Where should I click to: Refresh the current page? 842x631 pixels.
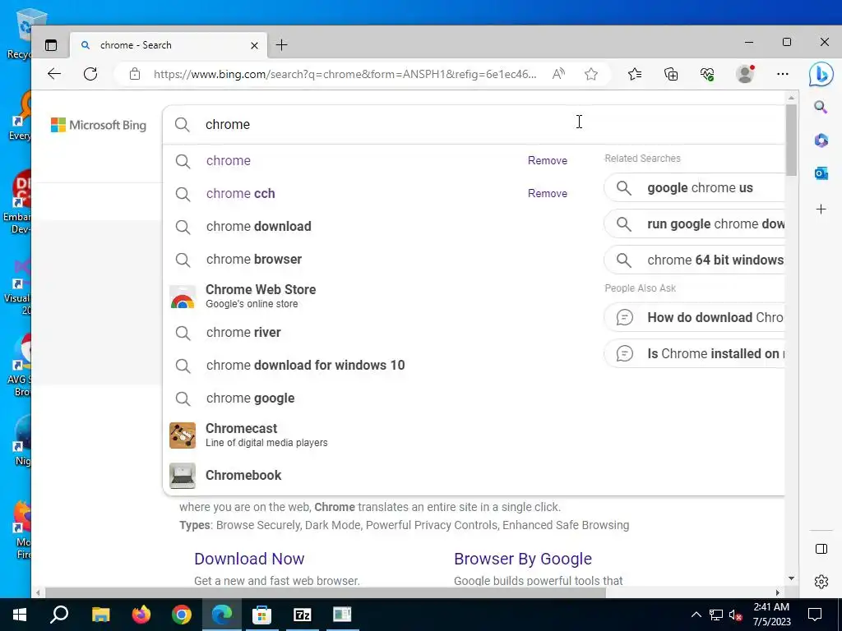coord(90,74)
